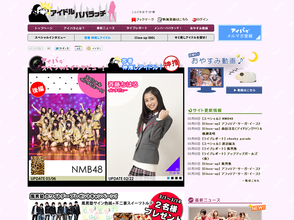Click the red ブックマーク bookmark icon
The height and width of the screenshot is (220, 294).
tap(134, 19)
